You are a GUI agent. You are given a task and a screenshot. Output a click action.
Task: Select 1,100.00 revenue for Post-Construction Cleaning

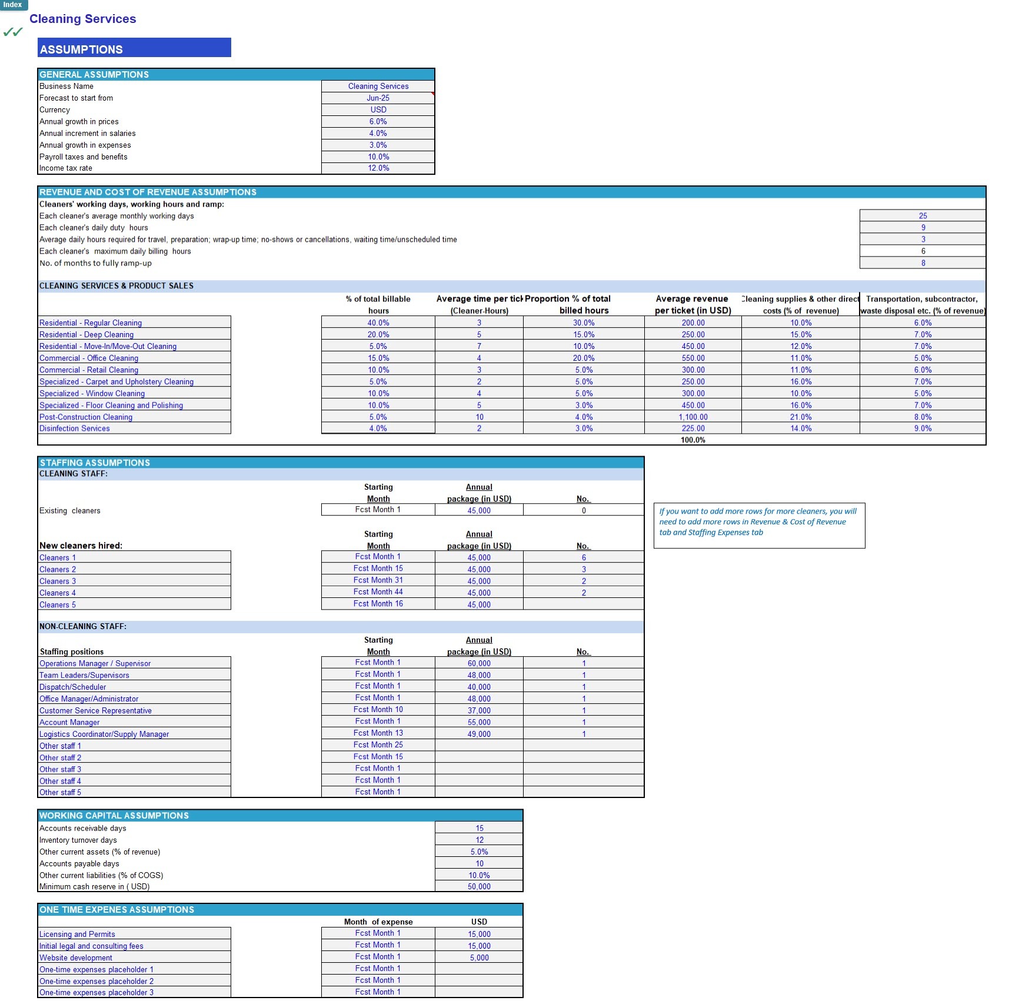tap(693, 417)
